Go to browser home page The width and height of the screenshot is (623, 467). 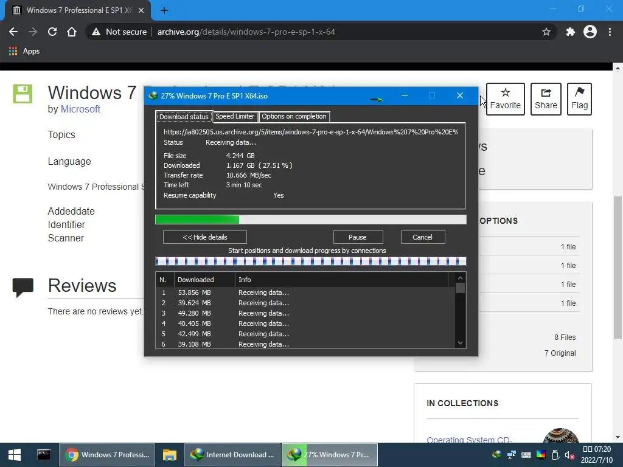point(72,32)
